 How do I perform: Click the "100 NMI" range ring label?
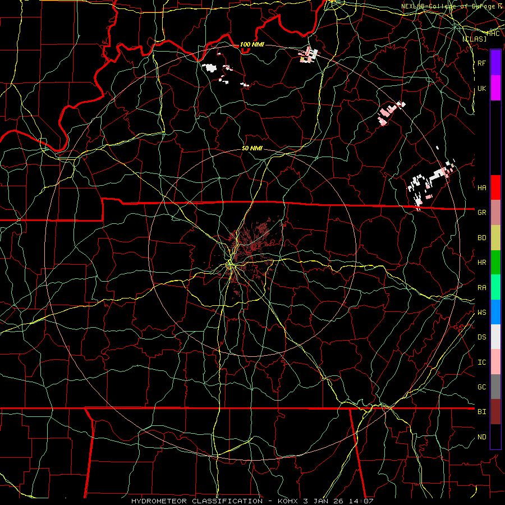coord(252,44)
